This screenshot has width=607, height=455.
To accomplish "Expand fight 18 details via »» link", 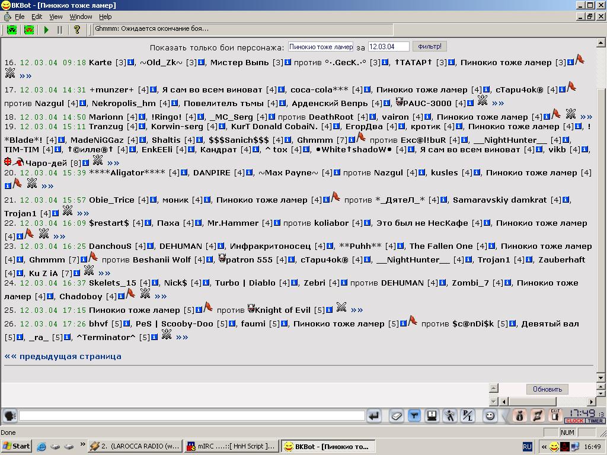I will pyautogui.click(x=586, y=117).
